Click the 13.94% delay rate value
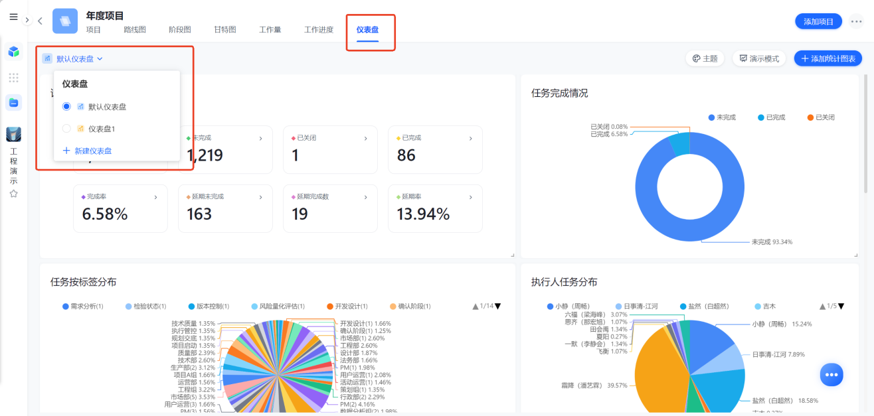The height and width of the screenshot is (416, 874). click(423, 214)
